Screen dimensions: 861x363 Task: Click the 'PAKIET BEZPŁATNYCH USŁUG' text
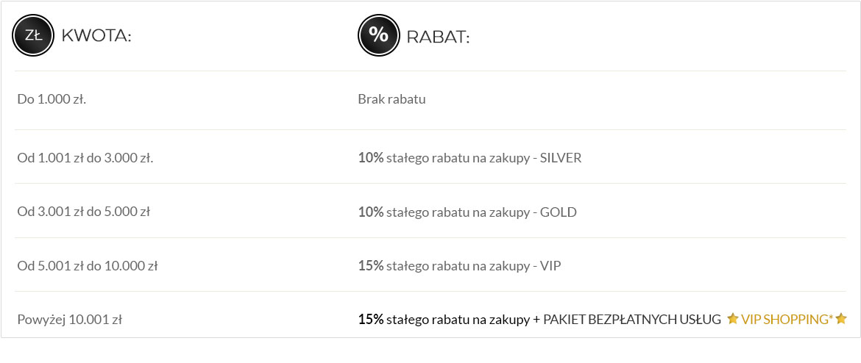631,320
